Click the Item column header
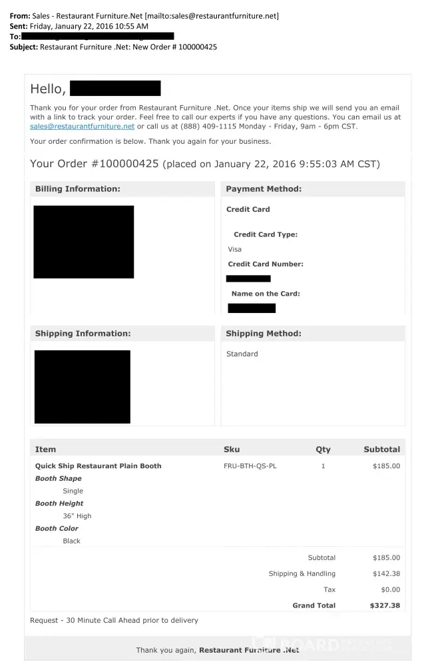 45,450
